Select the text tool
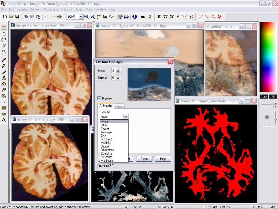Image resolution: width=278 pixels, height=209 pixels. pos(4,120)
